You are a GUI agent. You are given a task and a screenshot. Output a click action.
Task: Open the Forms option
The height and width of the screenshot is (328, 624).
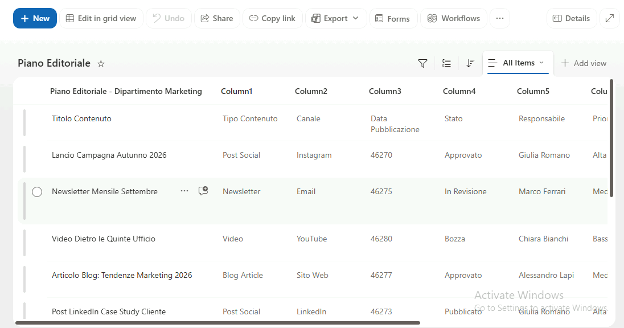393,18
